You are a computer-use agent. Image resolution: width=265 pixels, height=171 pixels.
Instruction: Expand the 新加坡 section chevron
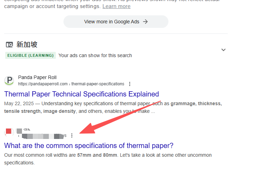(224, 50)
